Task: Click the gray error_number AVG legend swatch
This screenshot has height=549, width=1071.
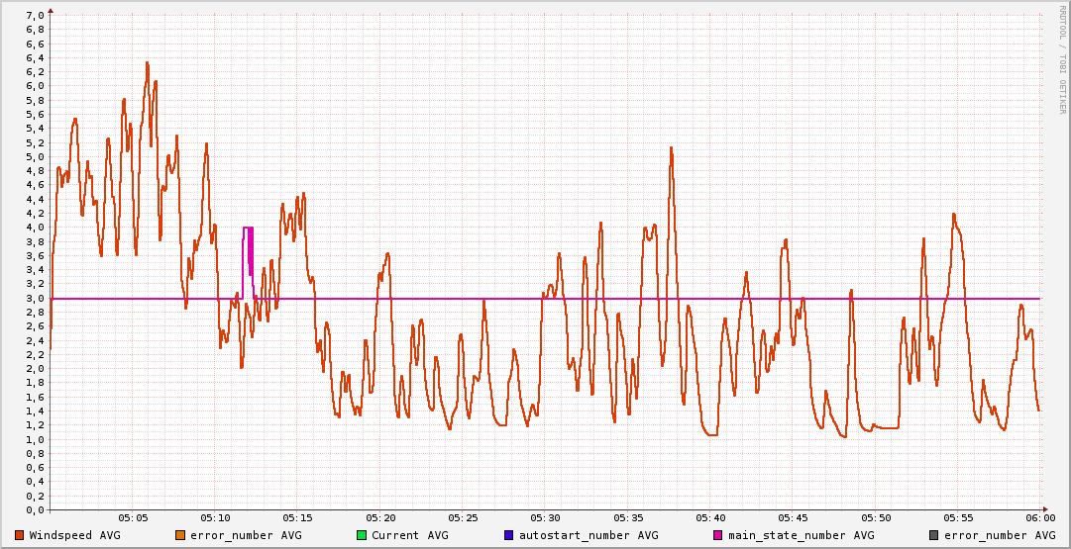Action: click(934, 535)
